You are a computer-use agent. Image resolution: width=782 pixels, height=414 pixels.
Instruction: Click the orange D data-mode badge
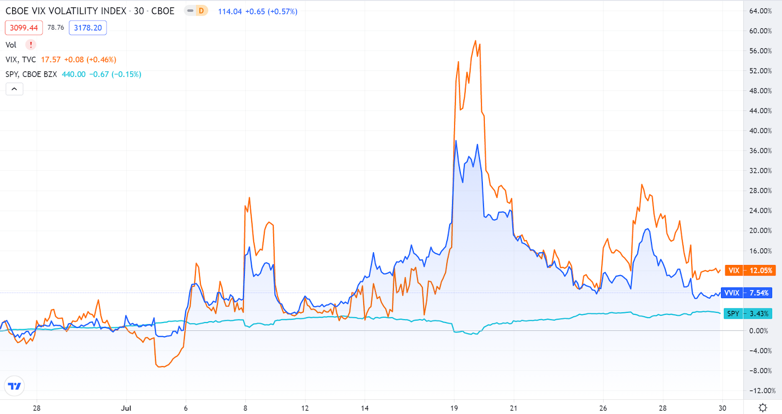(x=201, y=11)
